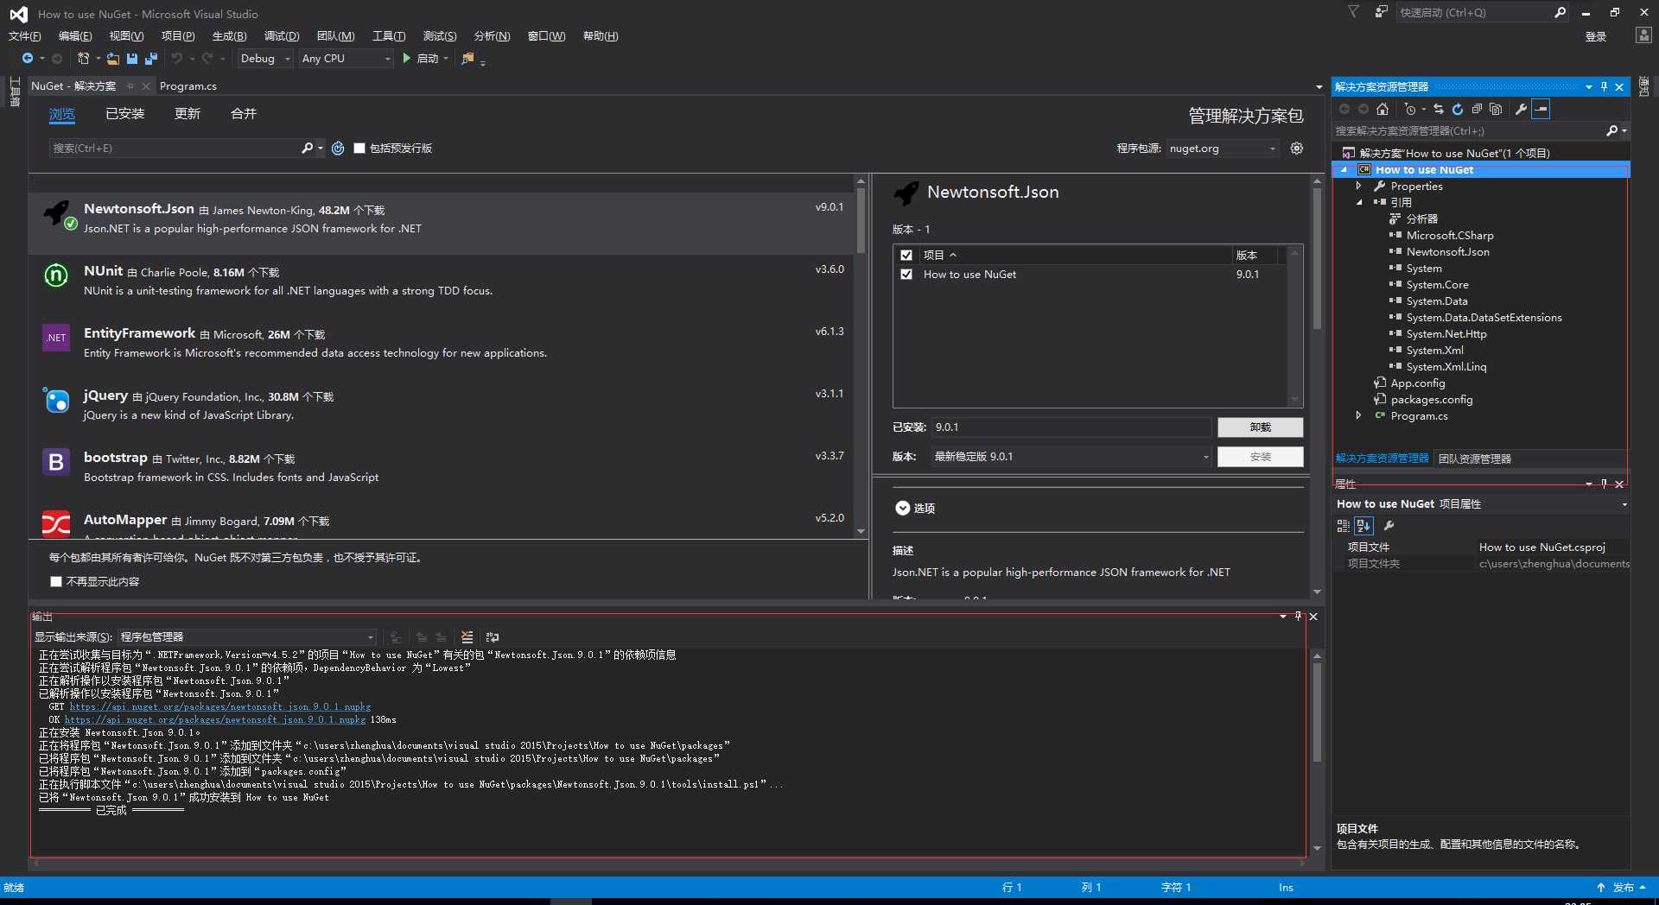1659x905 pixels.
Task: Open the OK newtonsoft.json nupkg link
Action: pyautogui.click(x=215, y=719)
